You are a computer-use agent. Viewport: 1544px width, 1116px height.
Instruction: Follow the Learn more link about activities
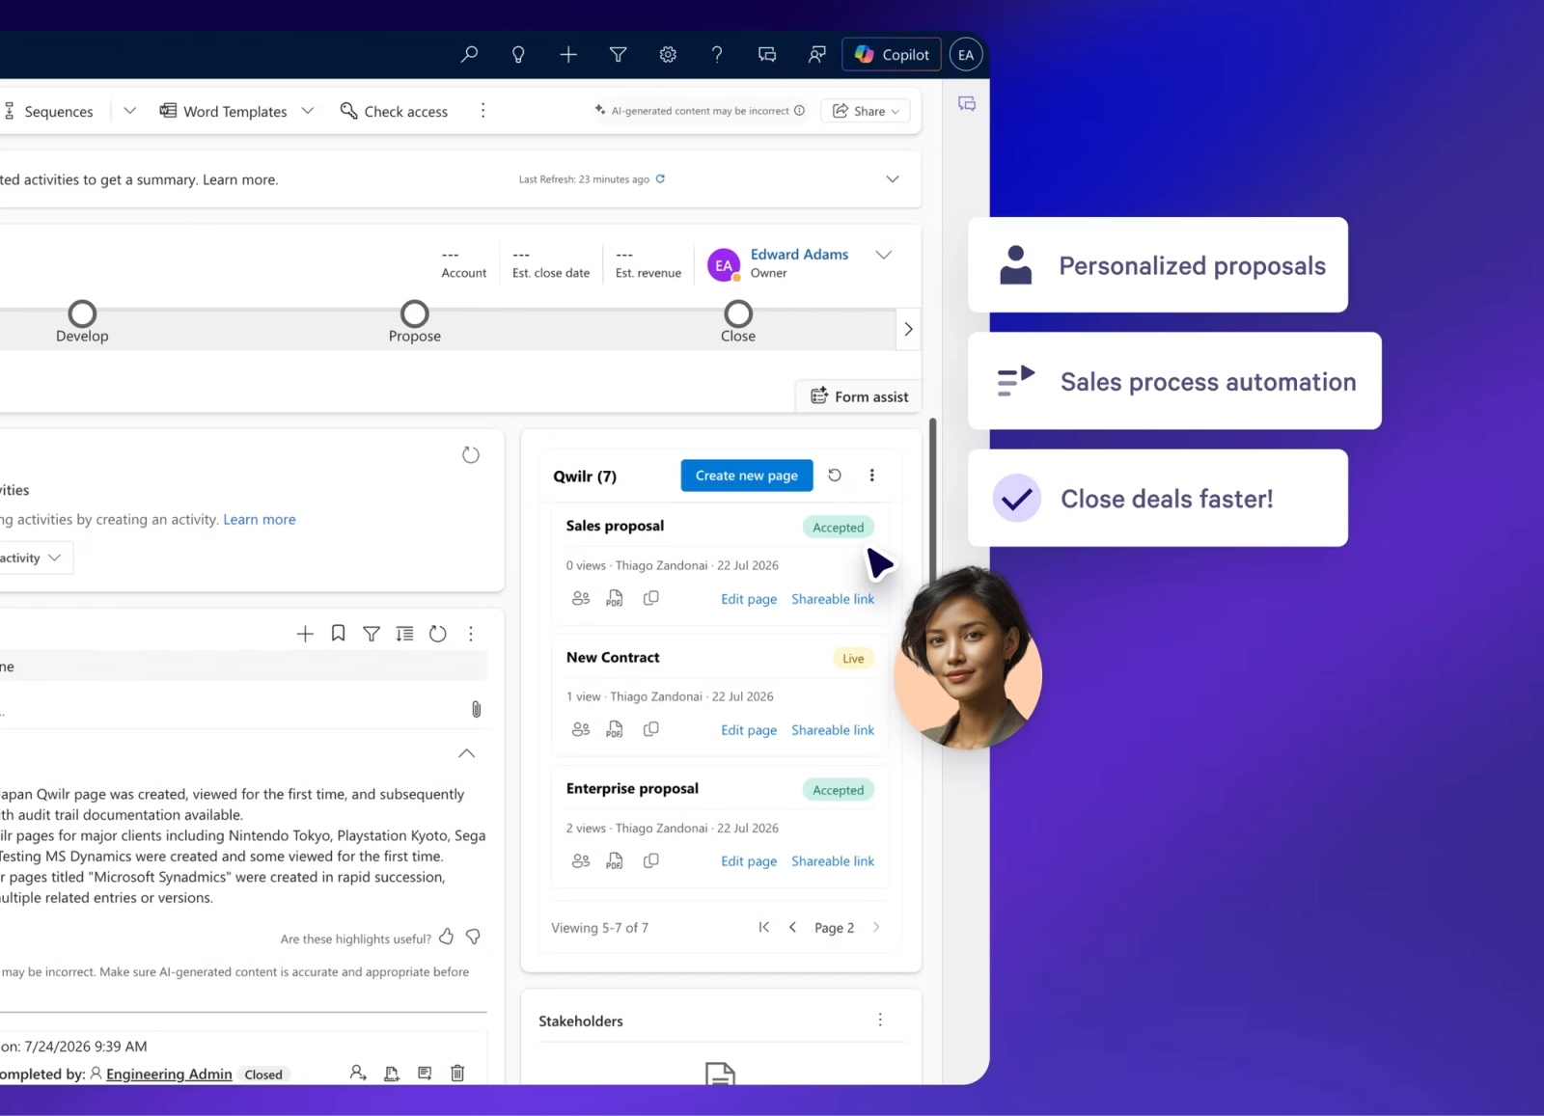tap(260, 519)
